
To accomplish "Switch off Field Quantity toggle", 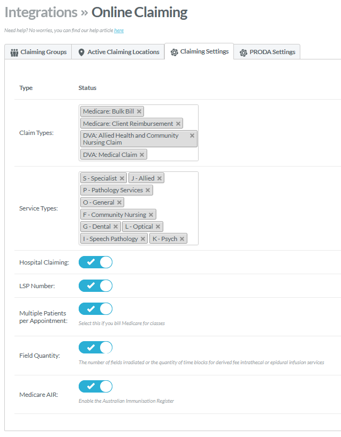I will tap(95, 348).
